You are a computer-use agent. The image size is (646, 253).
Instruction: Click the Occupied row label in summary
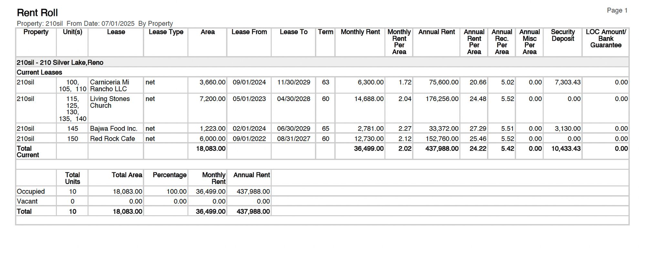point(31,192)
